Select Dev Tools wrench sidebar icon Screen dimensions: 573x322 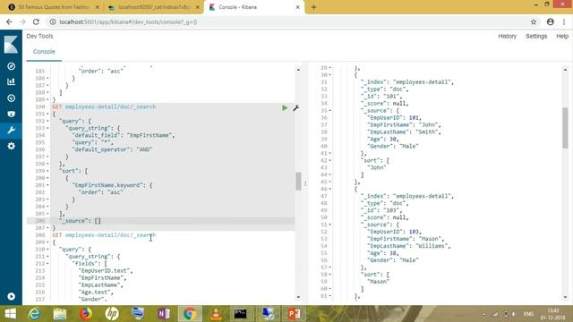11,130
